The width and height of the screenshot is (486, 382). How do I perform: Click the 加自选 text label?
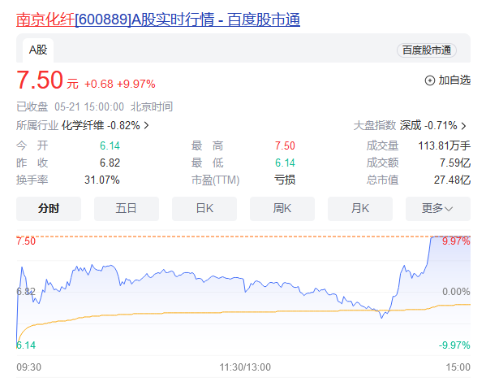pyautogui.click(x=454, y=80)
